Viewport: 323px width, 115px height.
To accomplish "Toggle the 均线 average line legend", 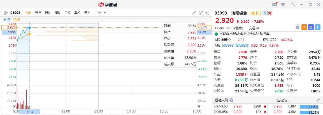I will pyautogui.click(x=17, y=19).
